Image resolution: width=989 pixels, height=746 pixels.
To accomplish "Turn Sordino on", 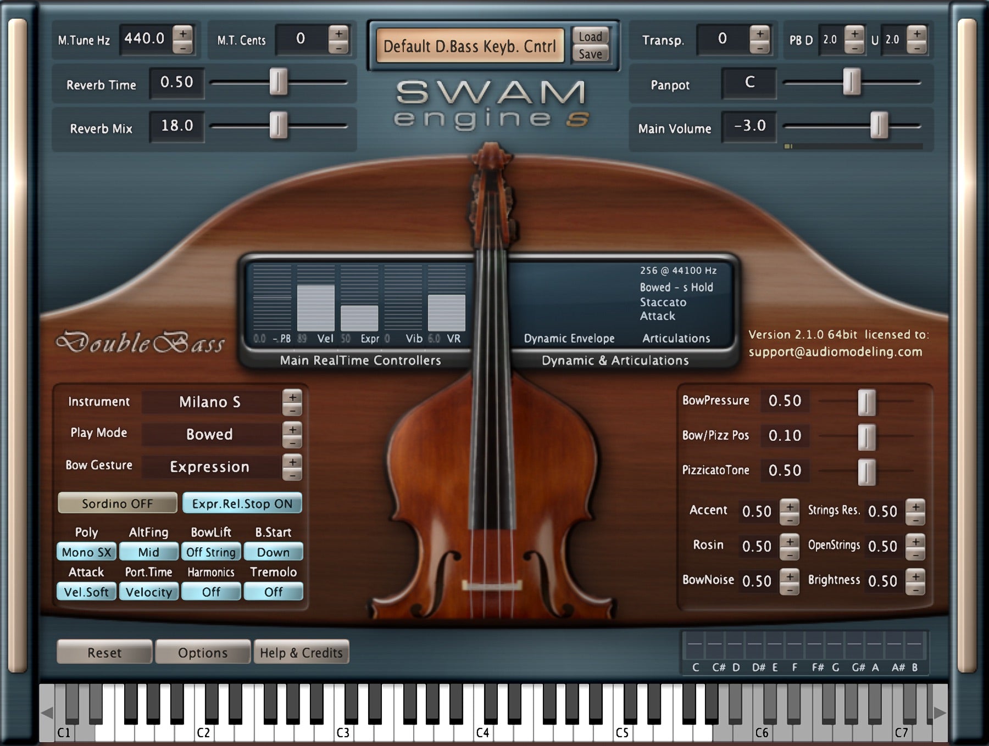I will tap(116, 503).
